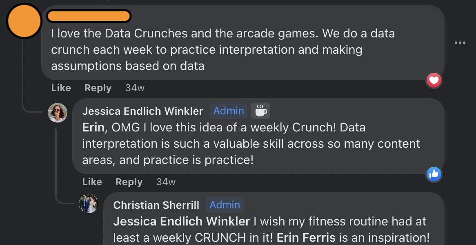Click the orange avatar of the top commenter
This screenshot has width=476, height=245.
(24, 21)
